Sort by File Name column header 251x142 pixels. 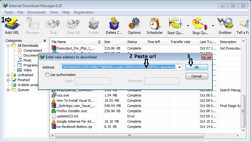pyautogui.click(x=73, y=42)
